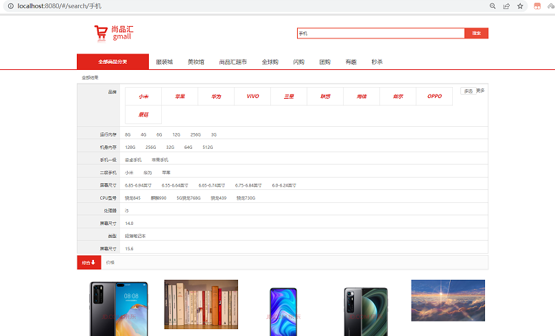Click the address bar URL localhost:8080
The image size is (555, 336).
(60, 6)
